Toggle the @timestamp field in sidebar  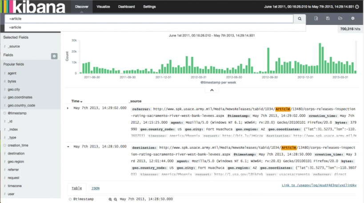coord(17,113)
